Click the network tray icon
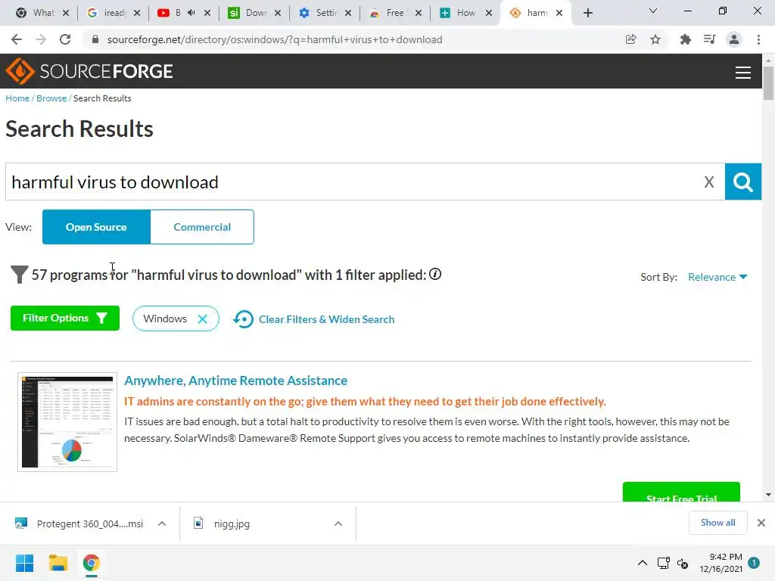 663,563
